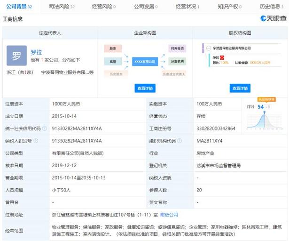The image size is (289, 241).
Task: Click the score distribution chart
Action: (265, 121)
